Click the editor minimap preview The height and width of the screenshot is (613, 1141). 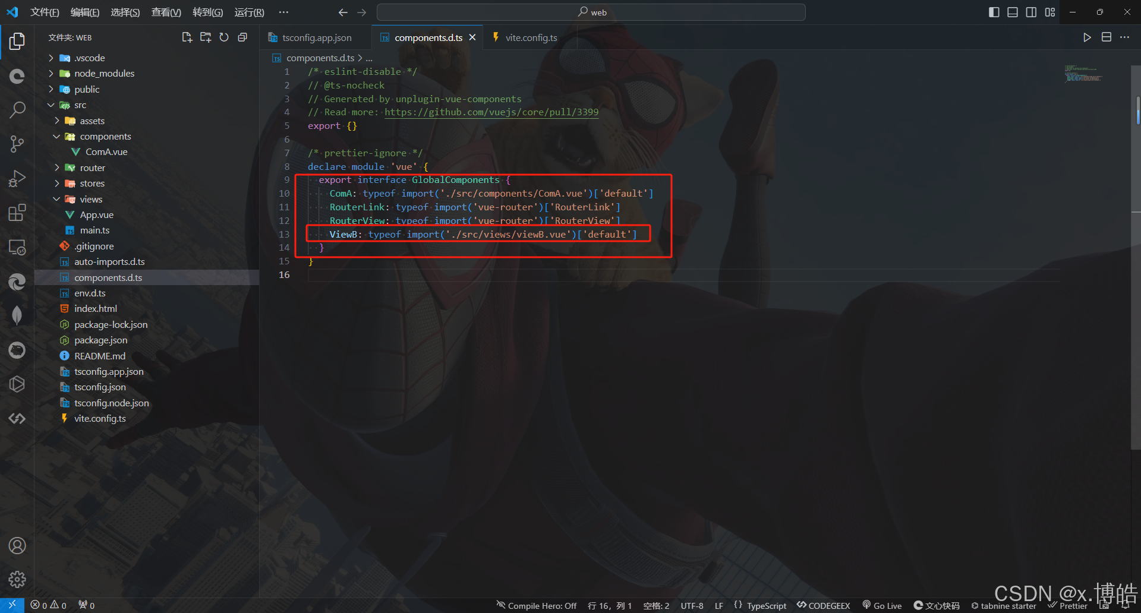(1083, 74)
